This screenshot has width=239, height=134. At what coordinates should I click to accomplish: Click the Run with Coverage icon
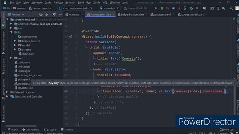click(168, 8)
